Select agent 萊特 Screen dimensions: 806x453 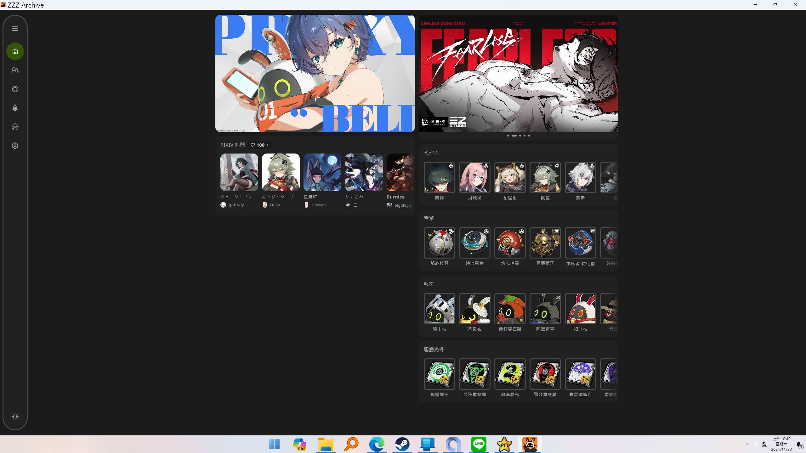[440, 177]
